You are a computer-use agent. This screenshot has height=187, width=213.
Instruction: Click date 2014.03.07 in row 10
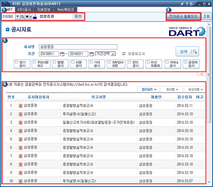(185, 181)
